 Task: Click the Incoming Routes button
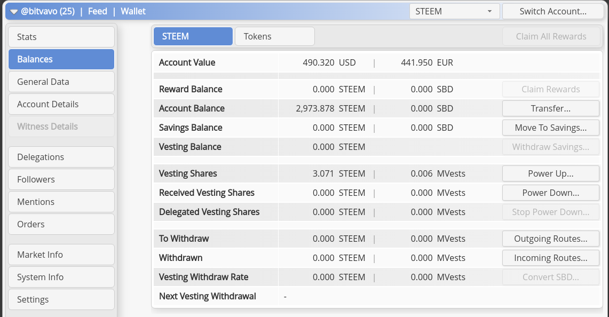pos(550,258)
